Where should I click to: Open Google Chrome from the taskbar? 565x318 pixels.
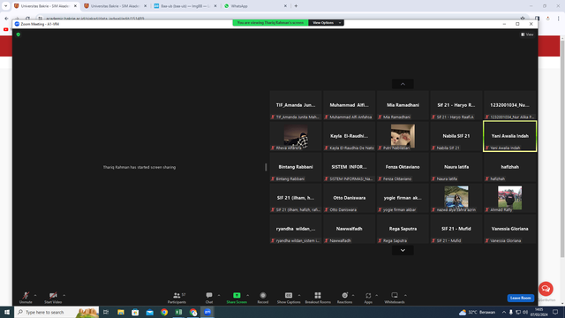tap(164, 312)
